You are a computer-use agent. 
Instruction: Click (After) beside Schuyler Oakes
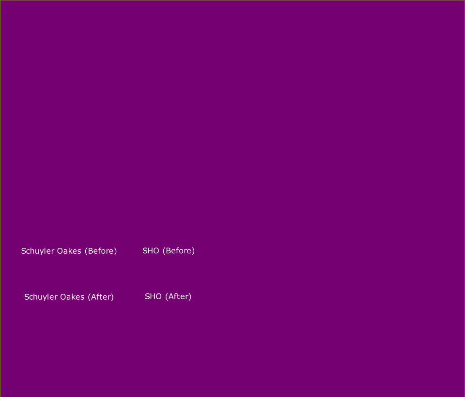[101, 297]
